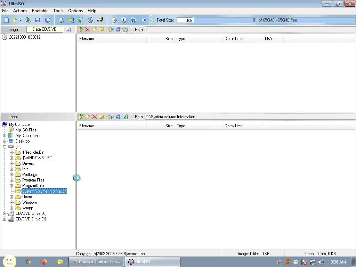Expand the My Documents tree node
Image resolution: width=356 pixels, height=267 pixels.
pos(5,136)
